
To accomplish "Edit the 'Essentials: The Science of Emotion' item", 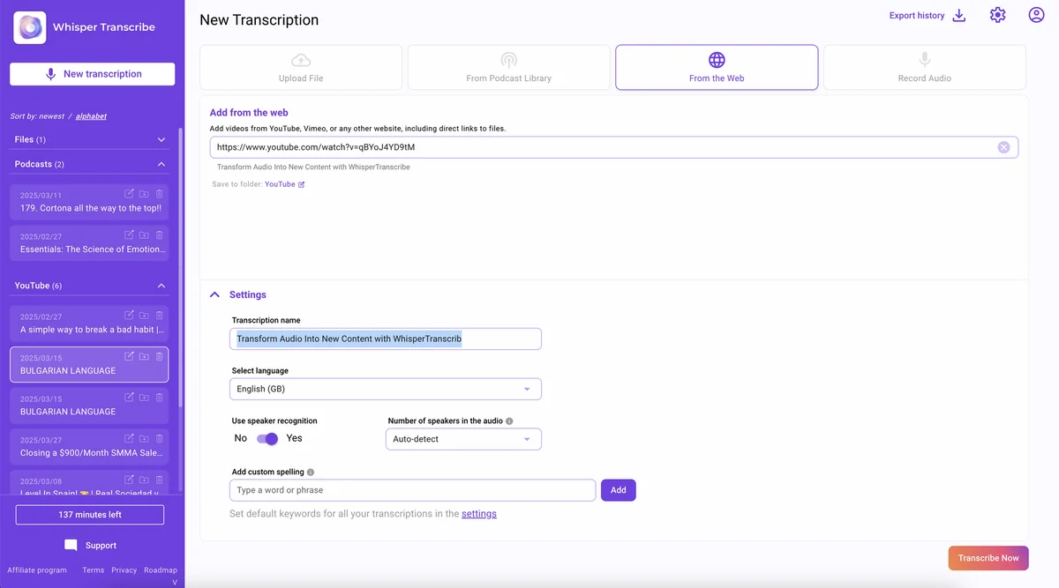I will tap(129, 234).
